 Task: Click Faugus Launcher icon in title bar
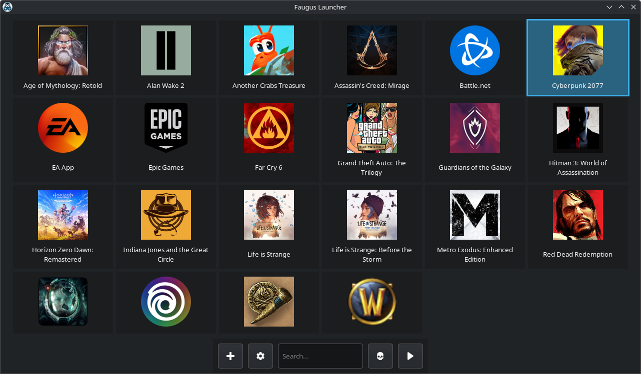coord(7,7)
